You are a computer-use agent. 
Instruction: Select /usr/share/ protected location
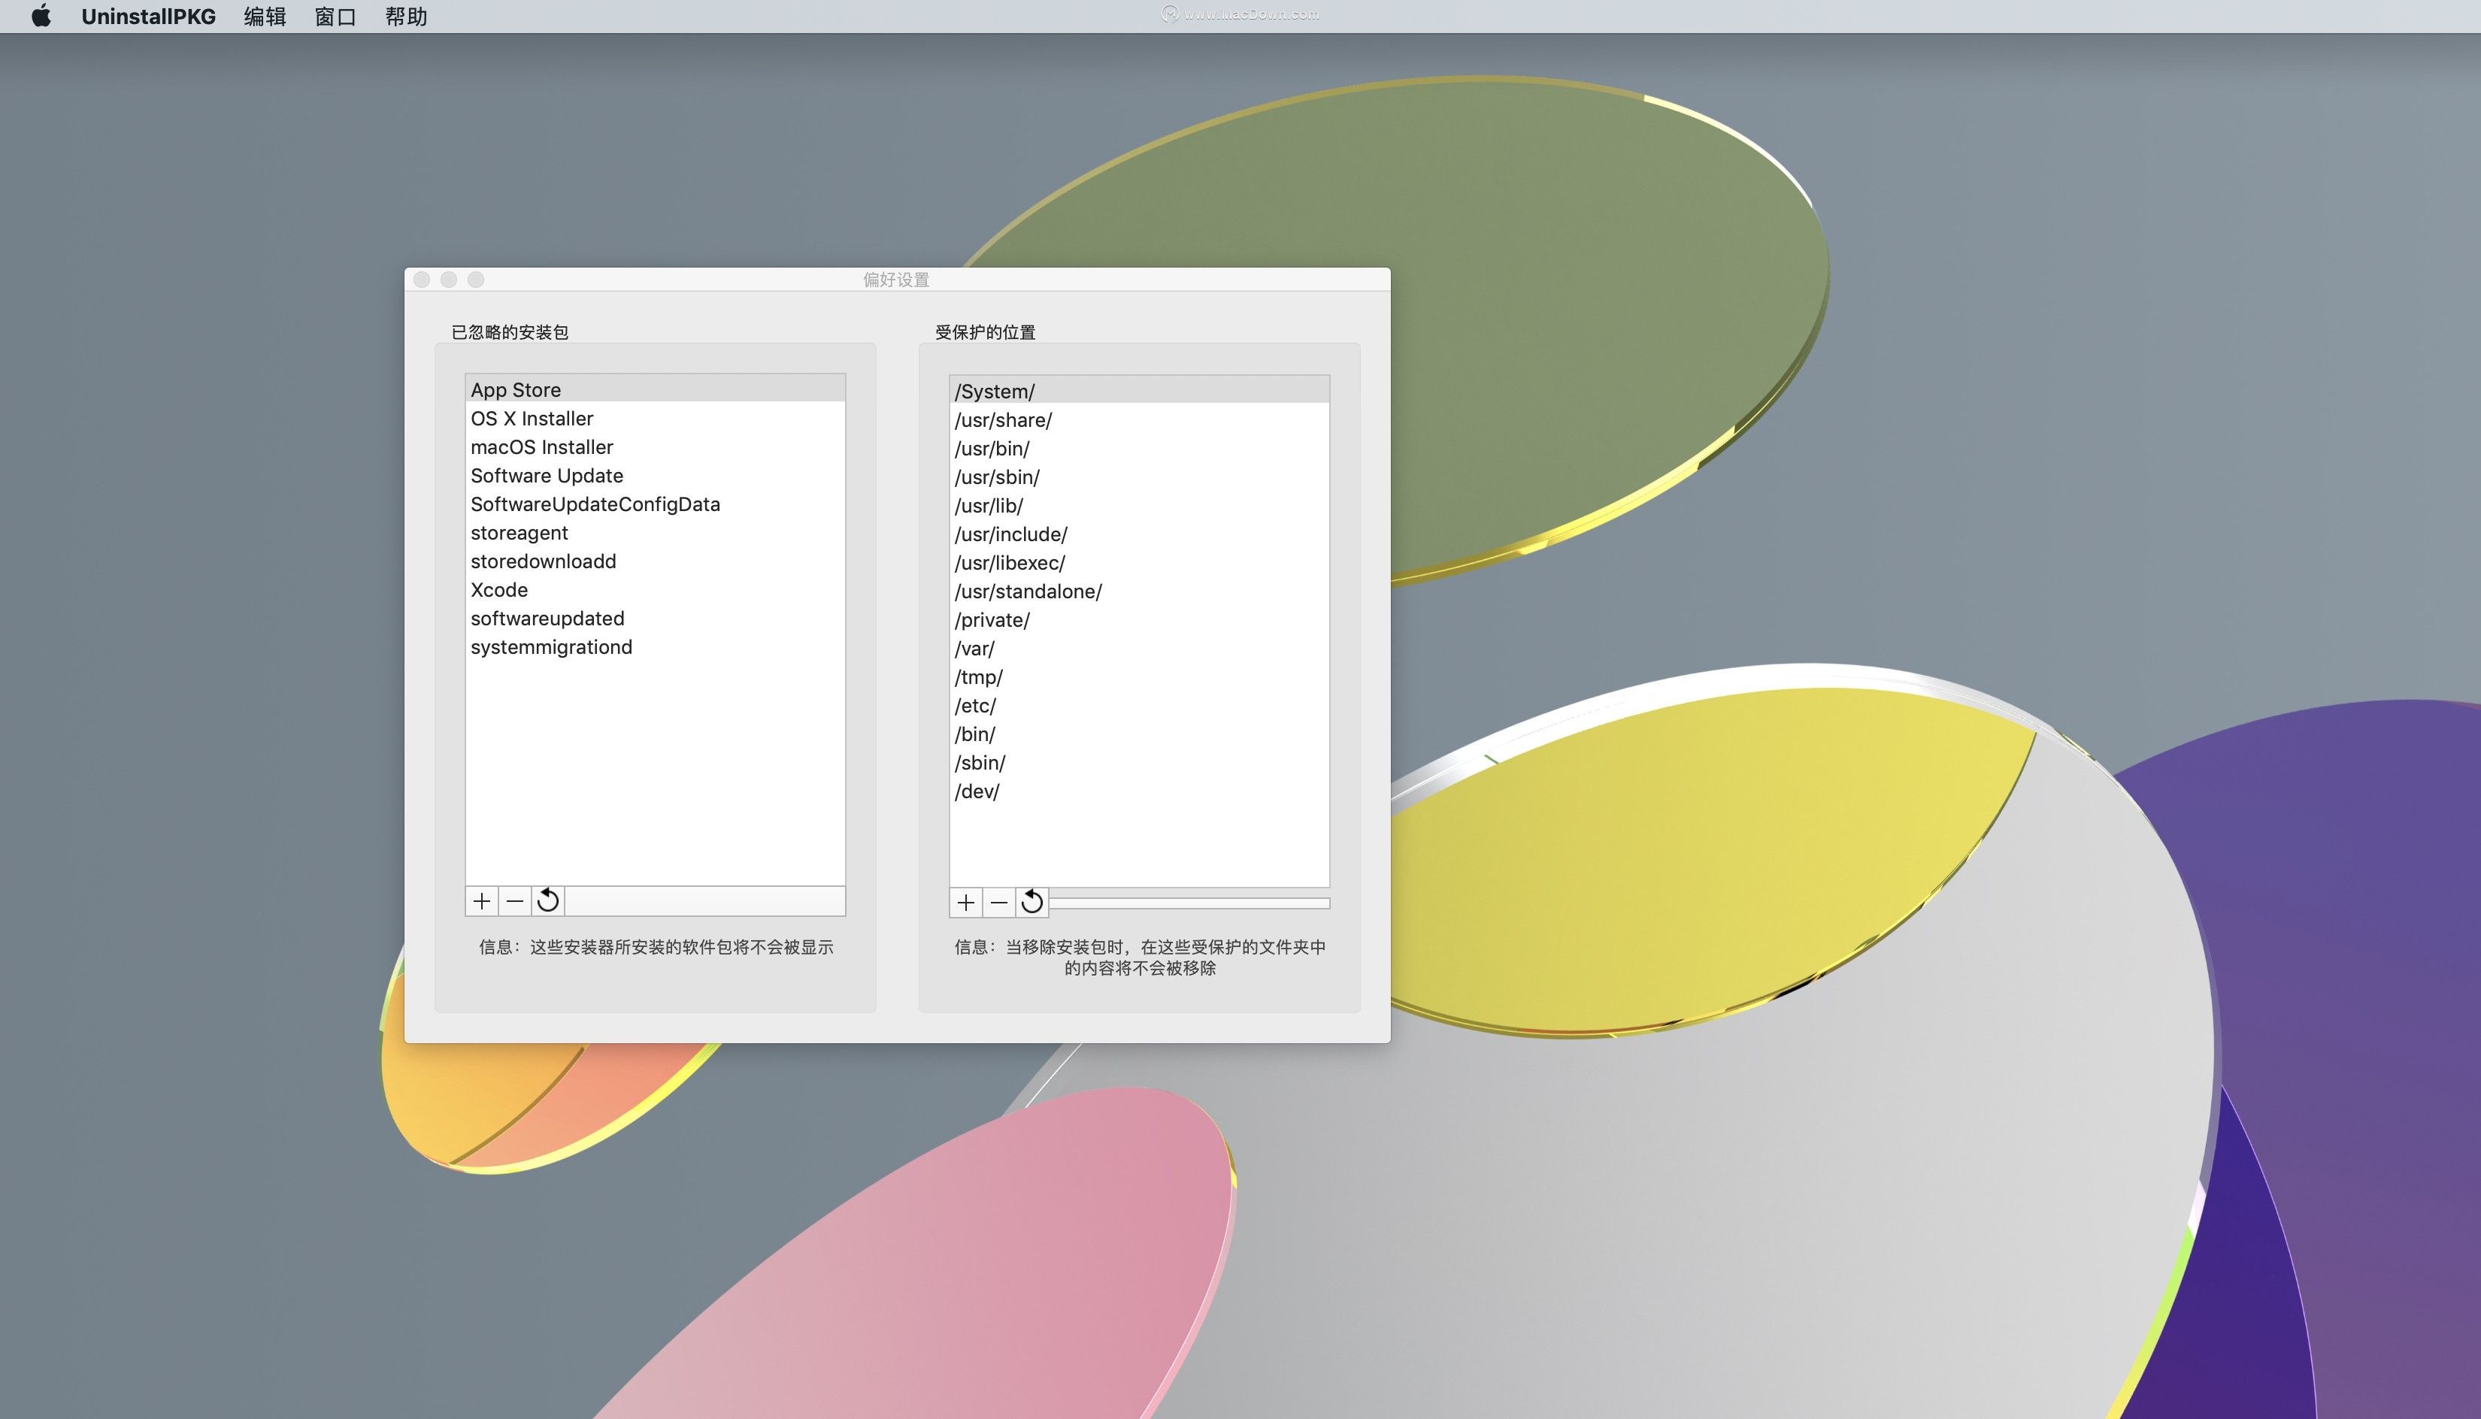tap(1140, 420)
